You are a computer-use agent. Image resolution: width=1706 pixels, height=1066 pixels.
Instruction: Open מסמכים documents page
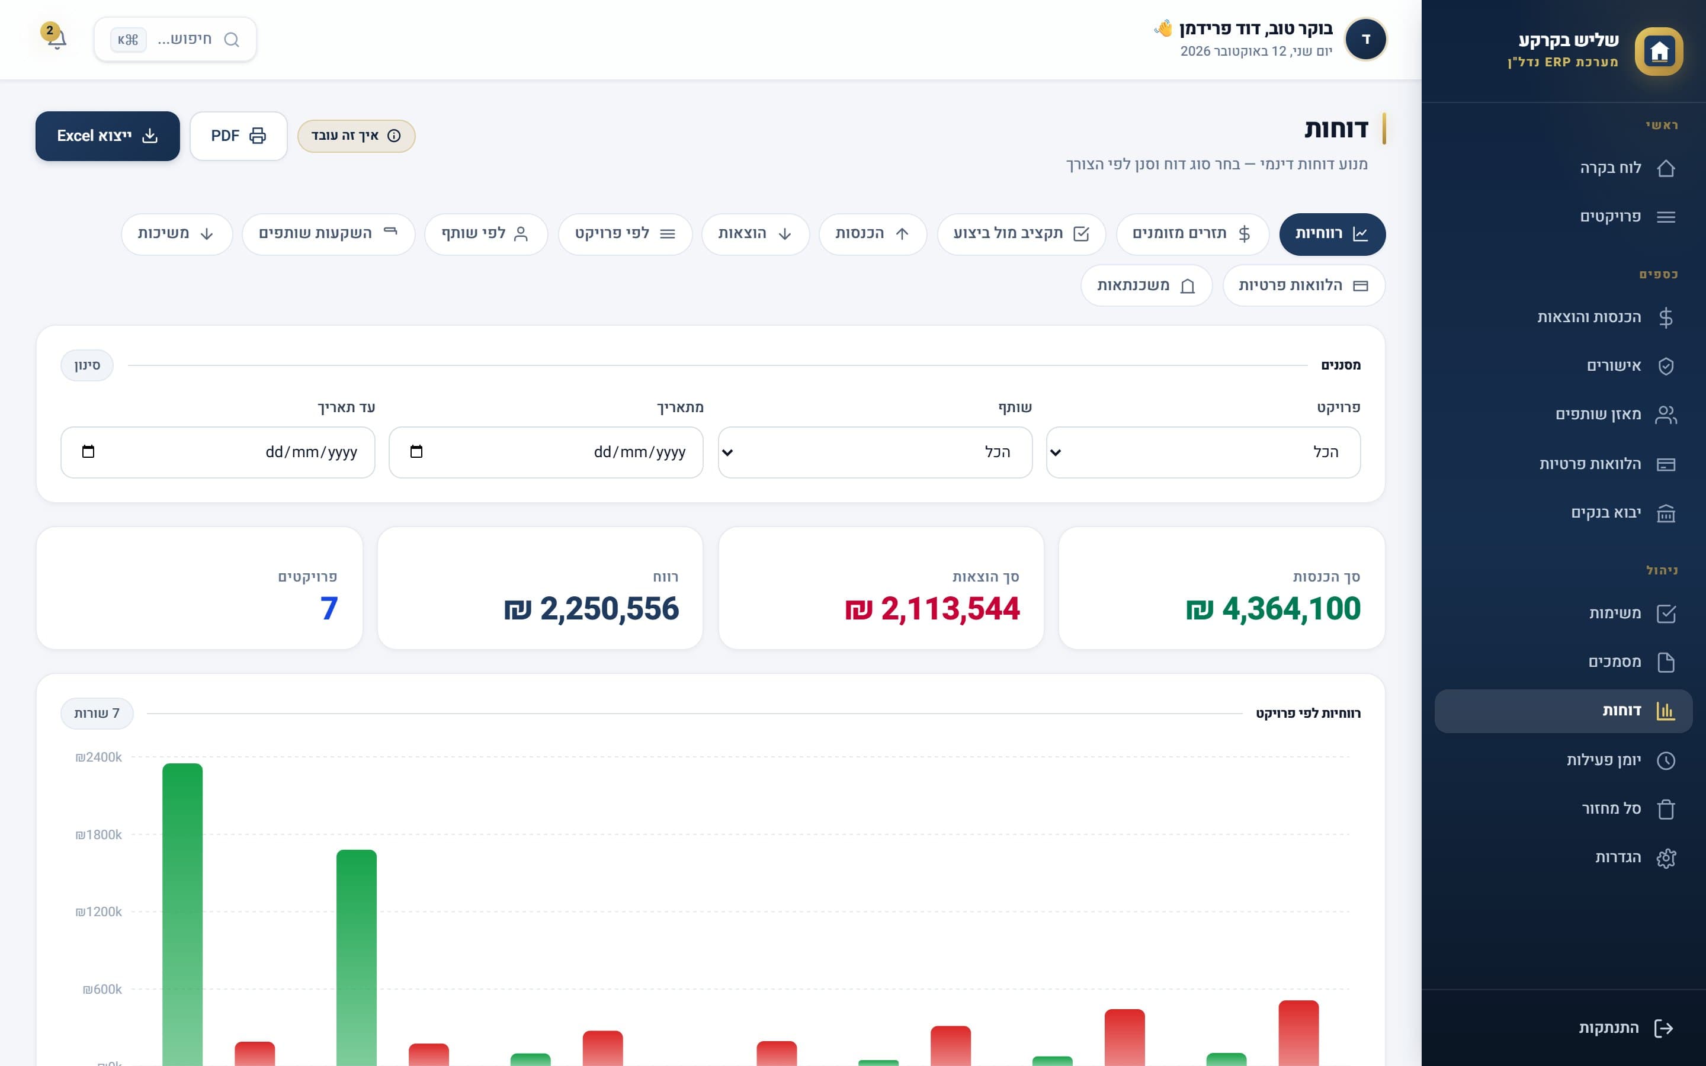[x=1564, y=662]
